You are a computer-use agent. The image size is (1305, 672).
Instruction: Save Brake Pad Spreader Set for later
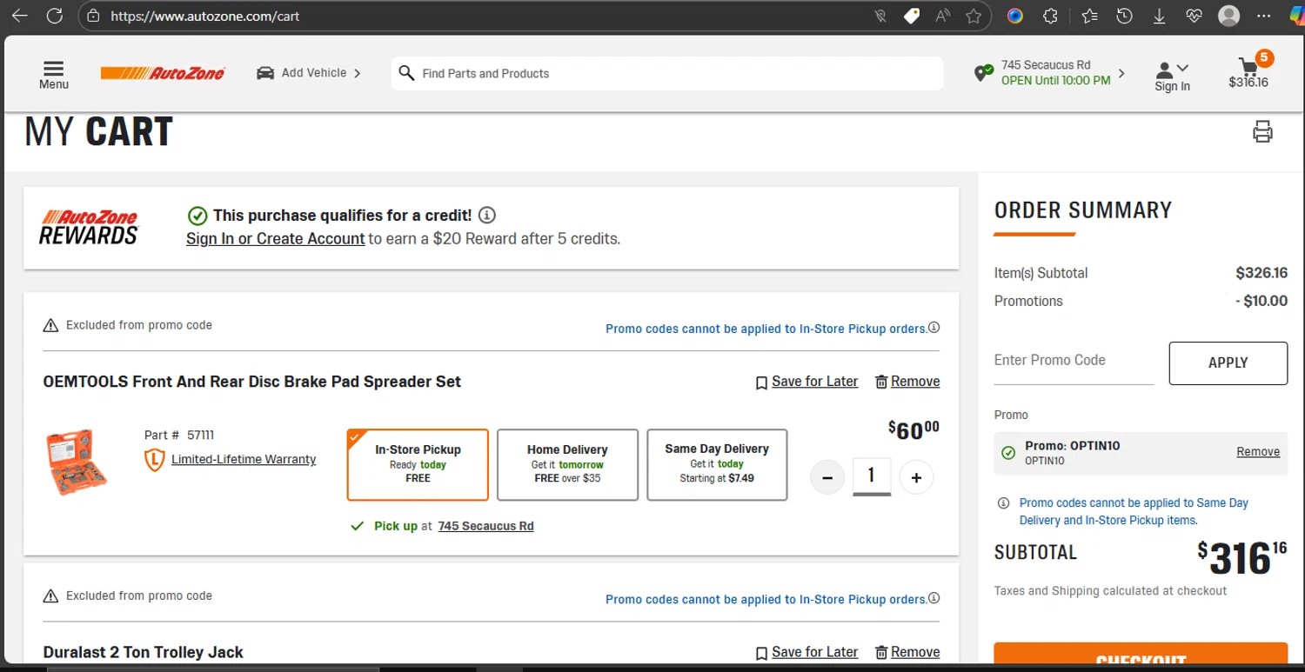[806, 382]
